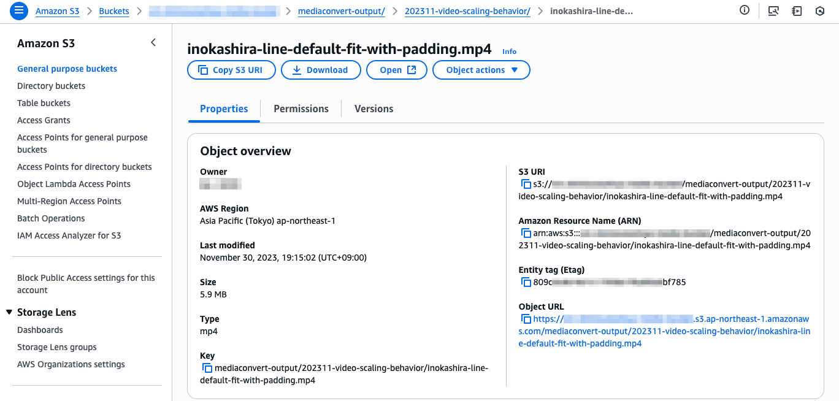Click the Storage Lens section heading
This screenshot has width=839, height=401.
point(47,312)
